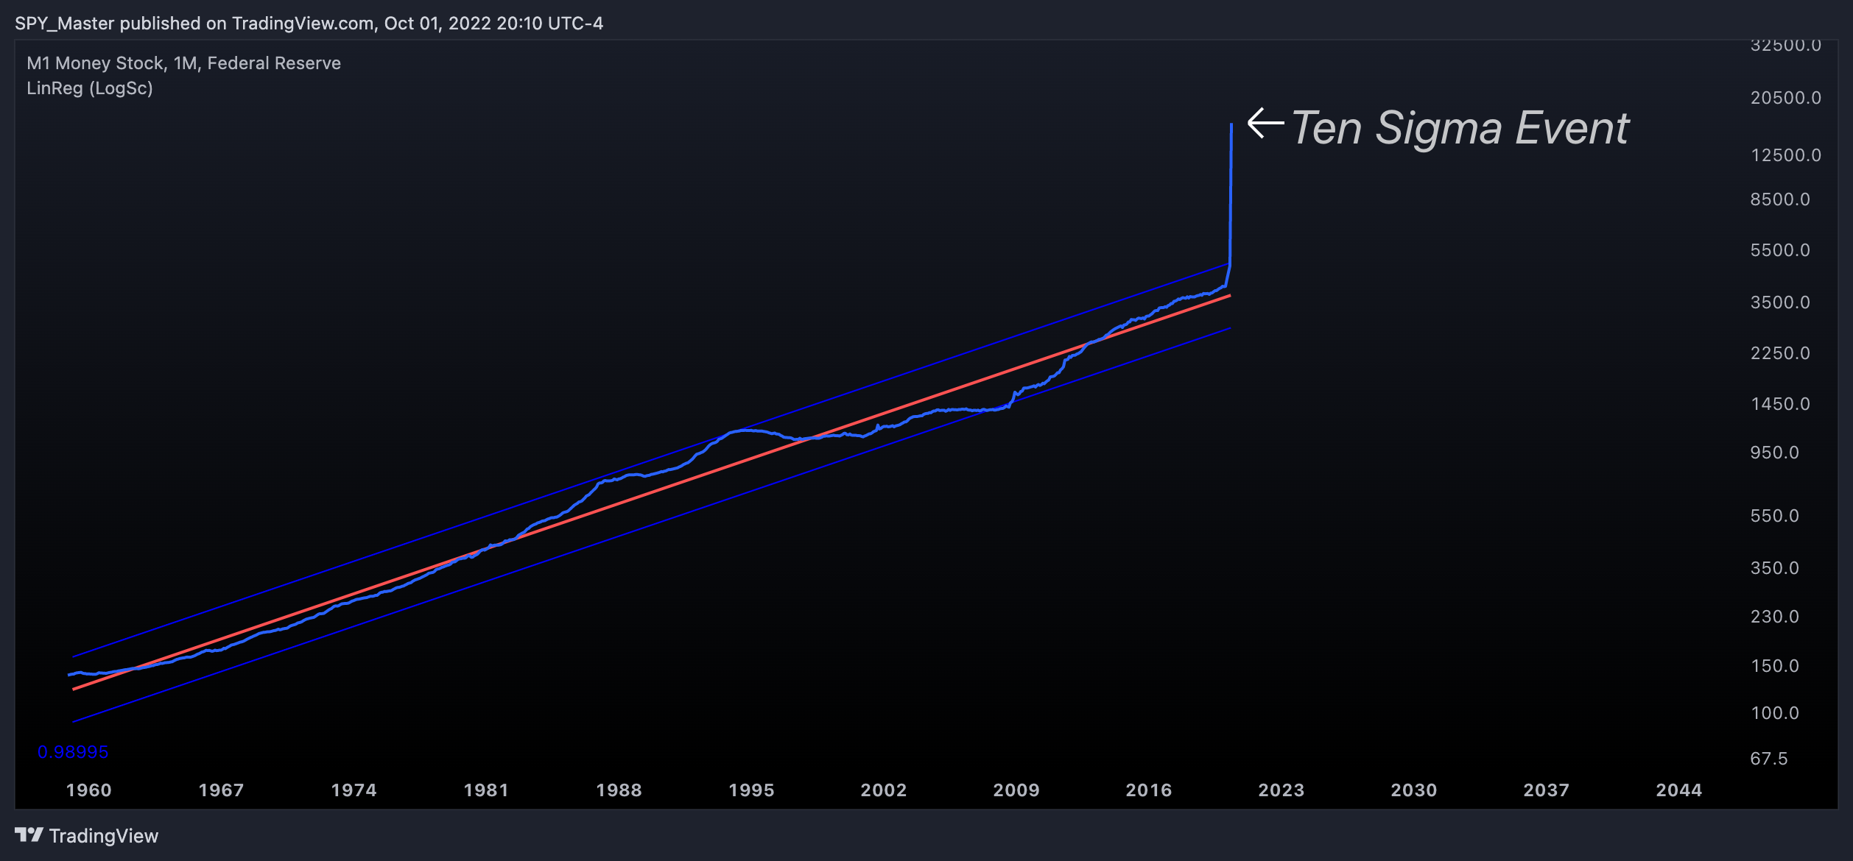Click the 3500.0 price label
Image resolution: width=1853 pixels, height=861 pixels.
pos(1780,302)
